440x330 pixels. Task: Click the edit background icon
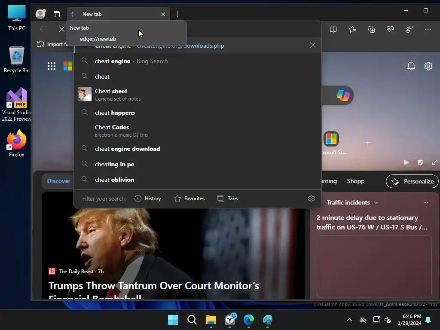pos(420,162)
